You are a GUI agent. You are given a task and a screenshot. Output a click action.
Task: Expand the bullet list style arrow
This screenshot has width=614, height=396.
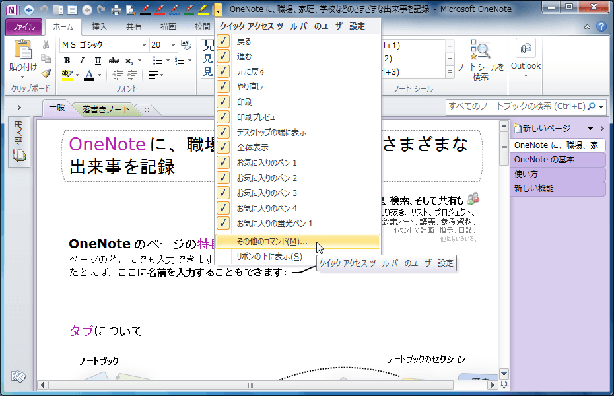(168, 61)
